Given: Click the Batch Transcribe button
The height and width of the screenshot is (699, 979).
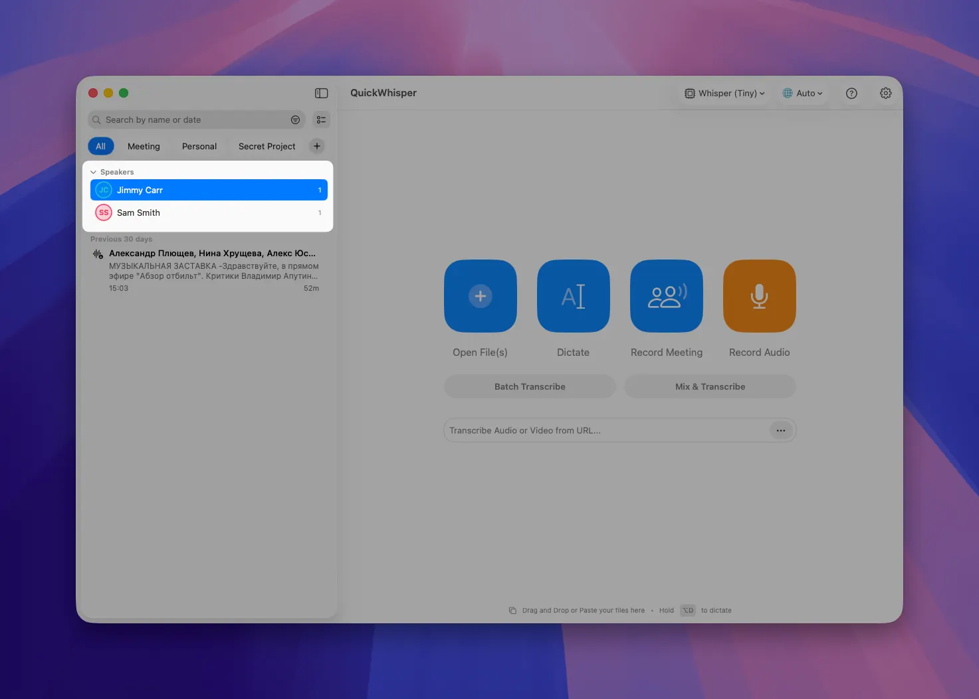Looking at the screenshot, I should click(530, 386).
